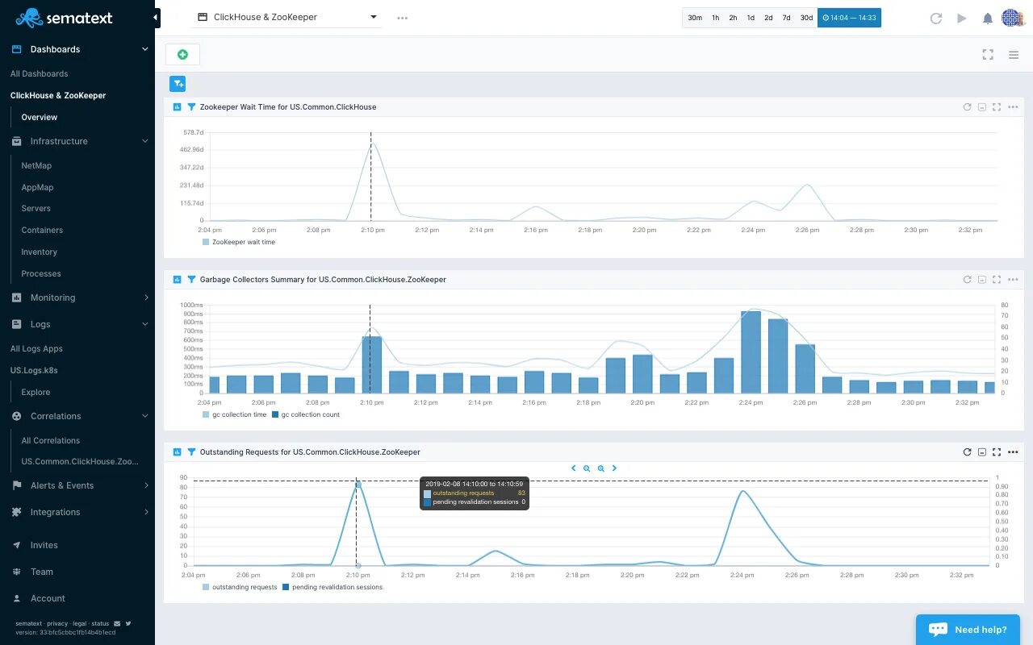This screenshot has width=1033, height=645.
Task: Open the ClickHouse & ZooKeeper dashboard dropdown
Action: tap(287, 17)
